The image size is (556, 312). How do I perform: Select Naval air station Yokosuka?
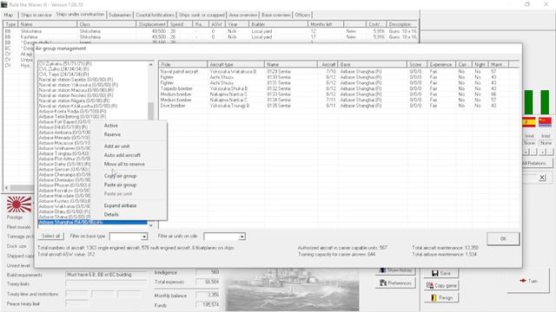tap(78, 85)
